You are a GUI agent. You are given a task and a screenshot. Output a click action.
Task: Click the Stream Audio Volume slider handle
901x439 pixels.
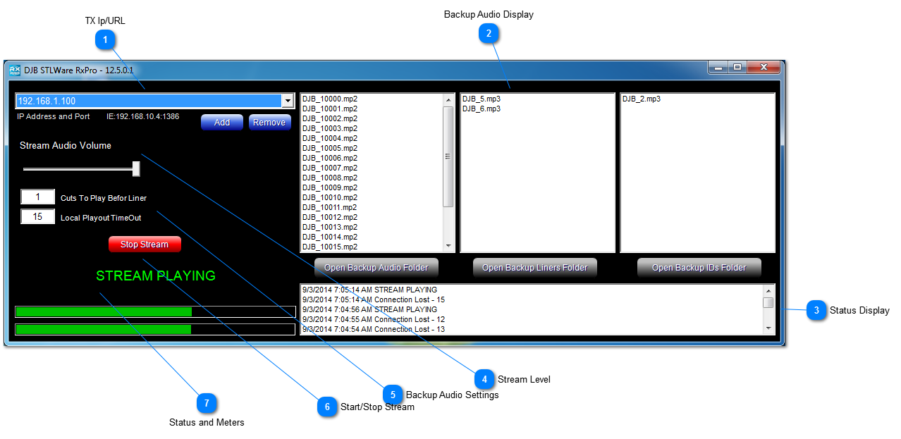[136, 169]
